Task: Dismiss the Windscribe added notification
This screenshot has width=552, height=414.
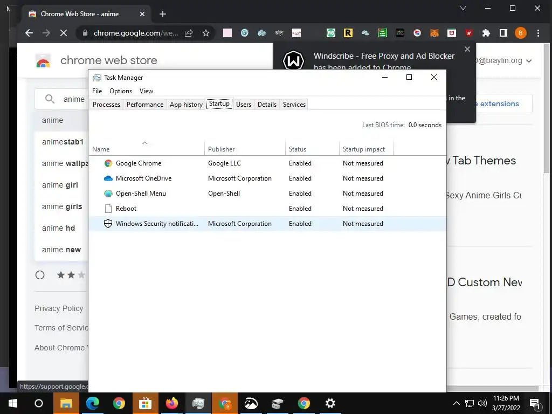Action: (x=467, y=49)
